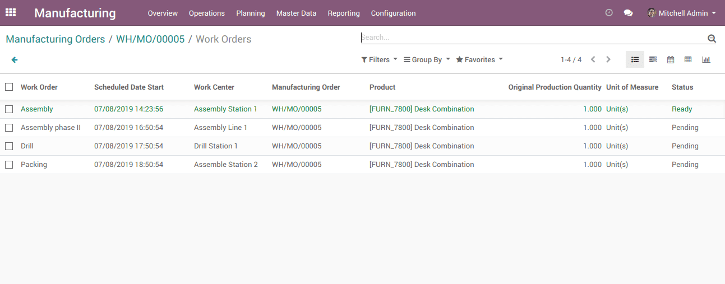
Task: Click date 07/08/2019 17:50:54
Action: 128,146
